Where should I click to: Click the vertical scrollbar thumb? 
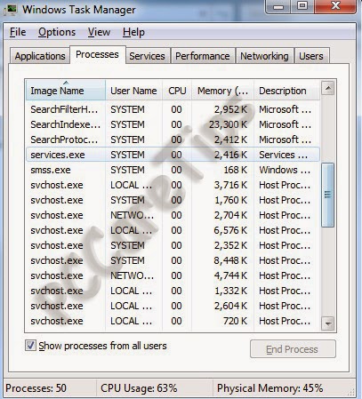[328, 195]
